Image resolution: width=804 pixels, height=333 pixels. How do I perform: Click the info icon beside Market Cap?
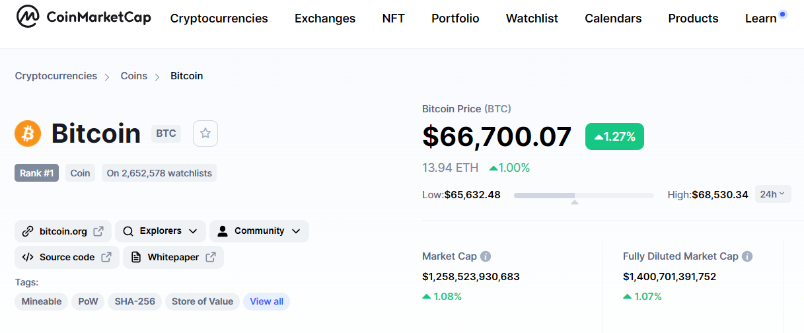486,256
